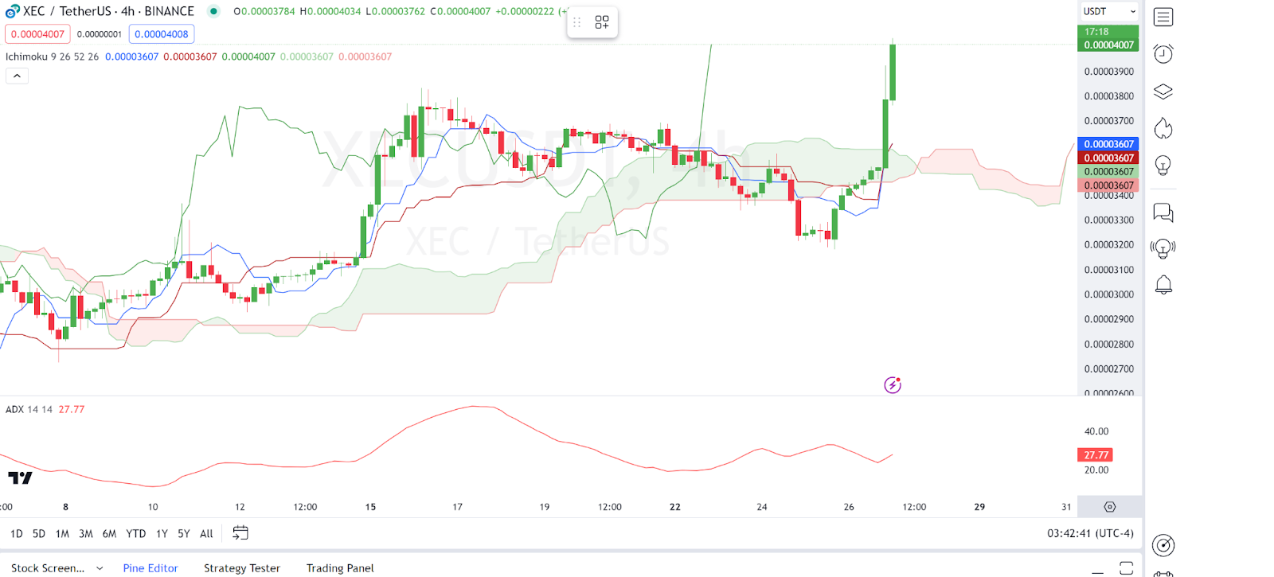1274x577 pixels.
Task: Open the USDT currency dropdown
Action: point(1109,11)
